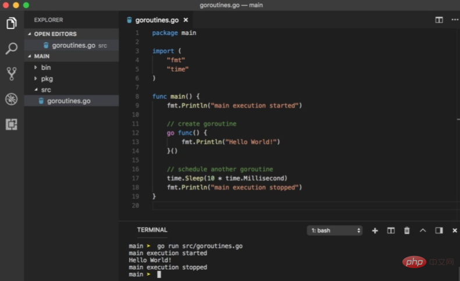Expand the bin folder
Screen dimensions: 460x281
45,67
